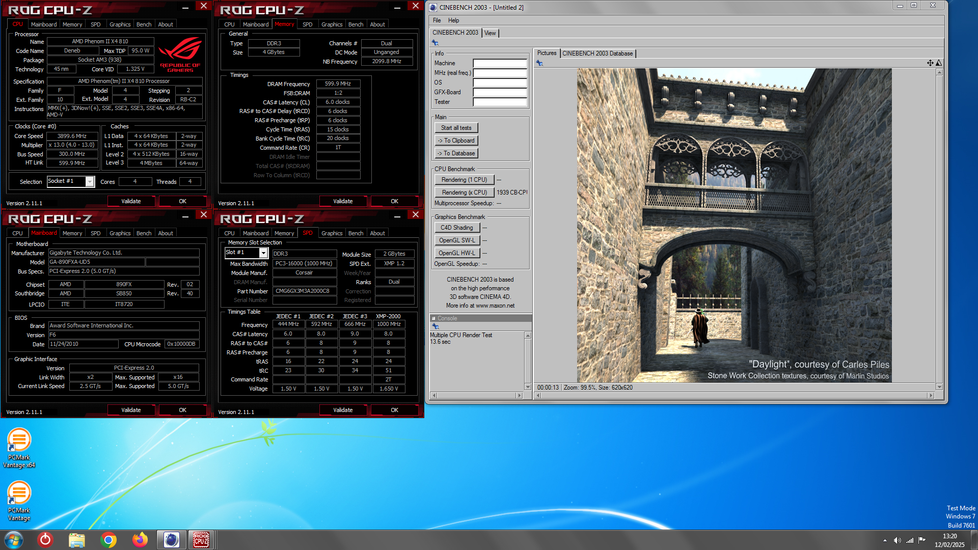
Task: Collapse the Console panel header icon
Action: point(433,318)
